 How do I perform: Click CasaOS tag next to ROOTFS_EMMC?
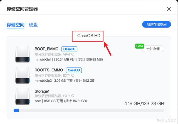[x=74, y=70]
